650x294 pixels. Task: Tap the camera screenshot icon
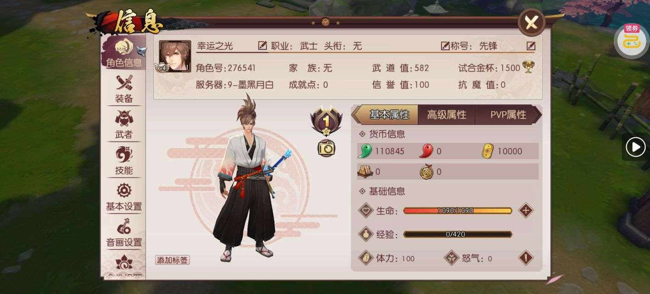(326, 148)
